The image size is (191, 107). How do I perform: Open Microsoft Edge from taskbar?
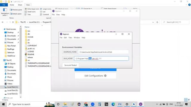pyautogui.click(x=113, y=104)
